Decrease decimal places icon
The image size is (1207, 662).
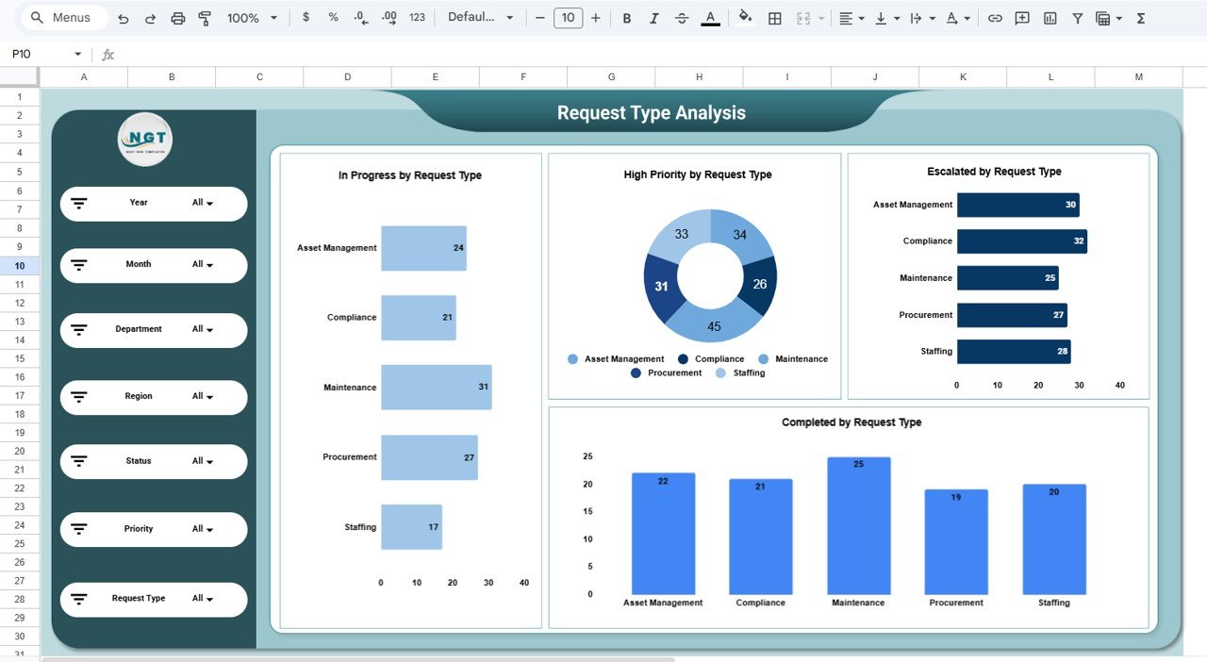click(360, 18)
